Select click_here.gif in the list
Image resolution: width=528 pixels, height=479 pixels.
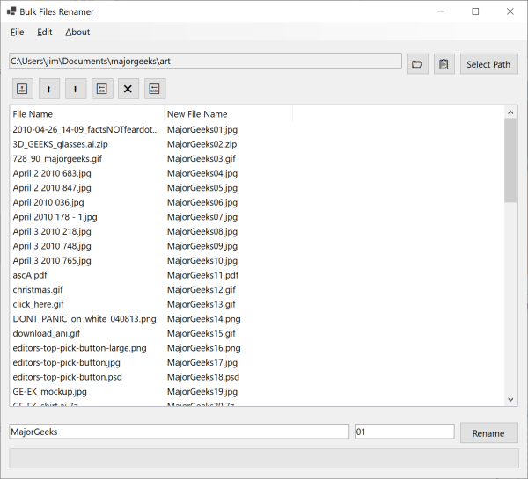point(38,304)
